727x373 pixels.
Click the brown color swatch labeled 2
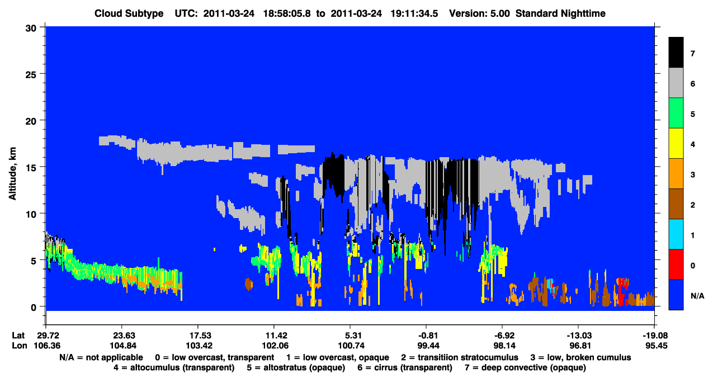pos(676,204)
